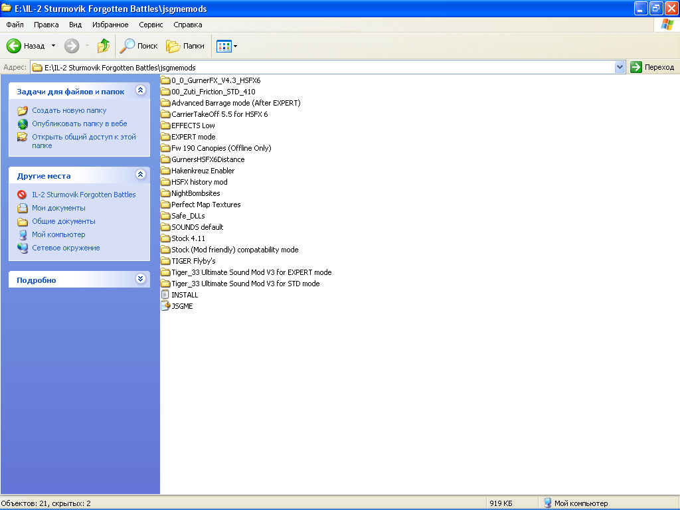
Task: Click 'Мой компьютер' zone in status bar
Action: (x=576, y=503)
